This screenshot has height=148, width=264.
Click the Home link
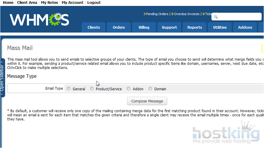click(x=8, y=2)
